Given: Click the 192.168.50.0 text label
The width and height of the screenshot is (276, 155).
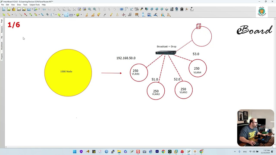Looking at the screenshot, I should coord(126,58).
